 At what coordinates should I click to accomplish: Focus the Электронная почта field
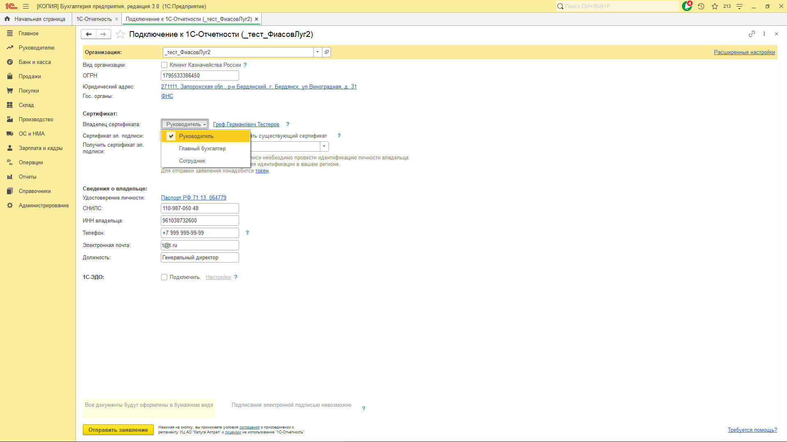[x=200, y=245]
